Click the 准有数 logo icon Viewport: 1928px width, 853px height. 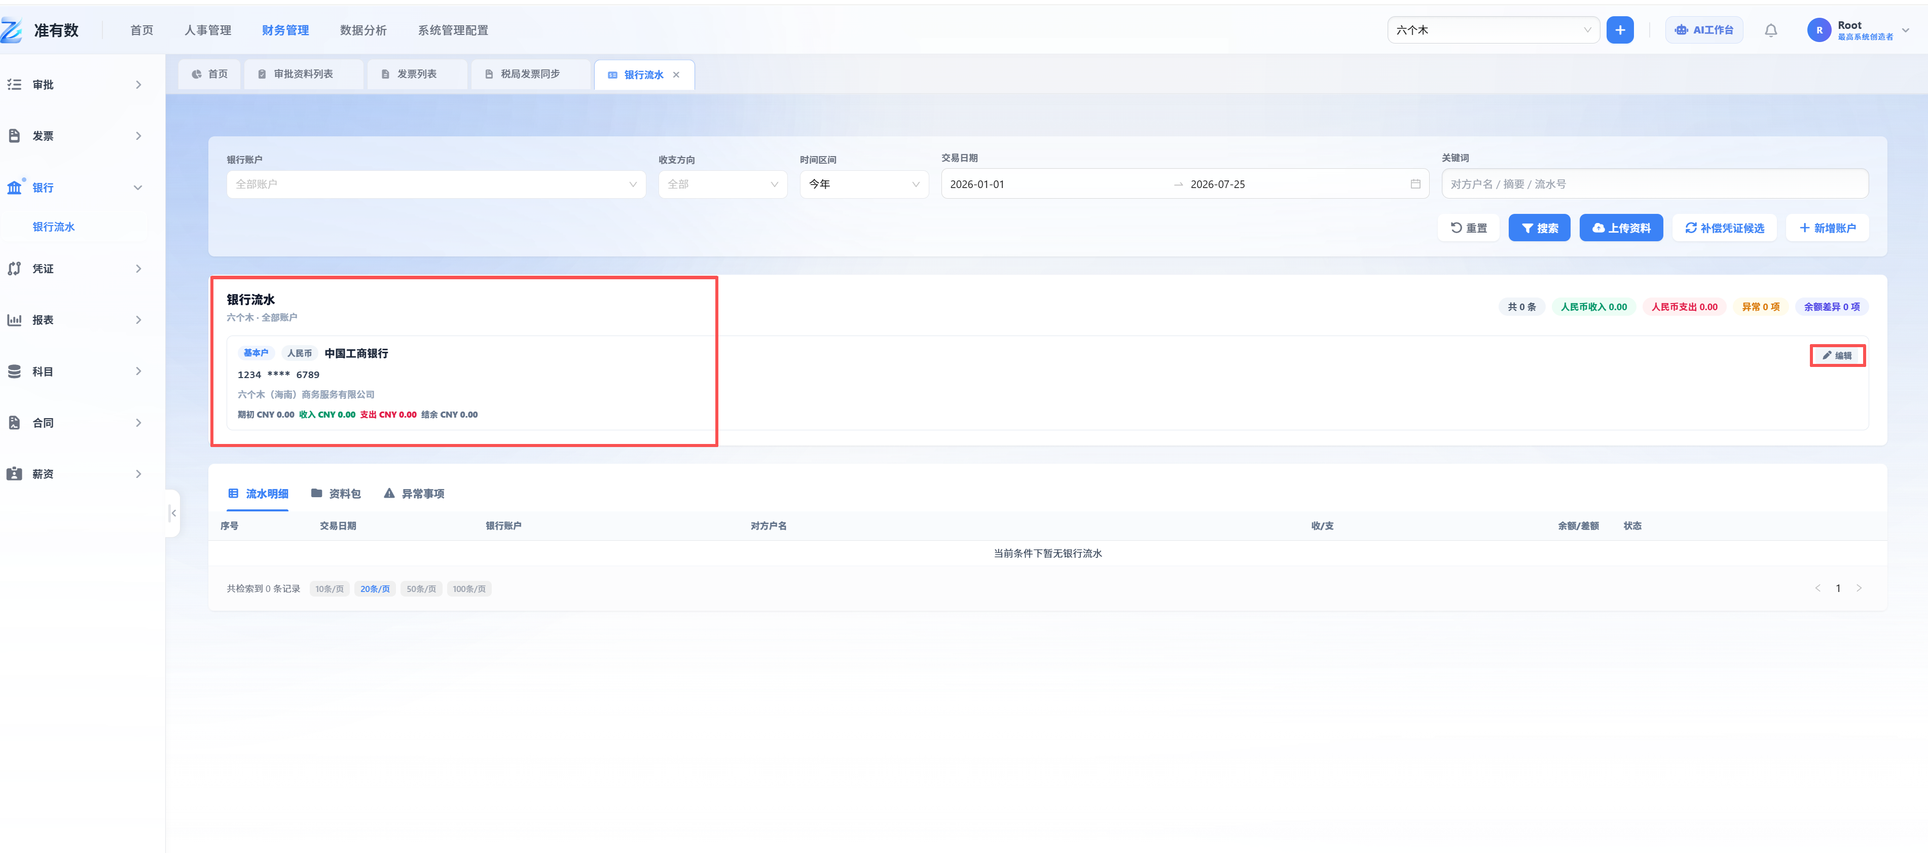pyautogui.click(x=11, y=30)
